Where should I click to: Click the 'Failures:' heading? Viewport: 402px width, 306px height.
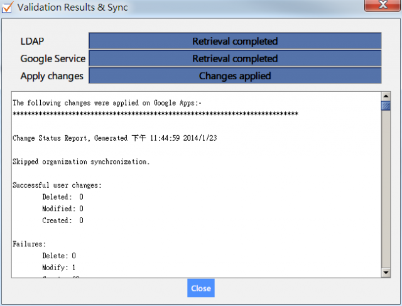tap(30, 244)
